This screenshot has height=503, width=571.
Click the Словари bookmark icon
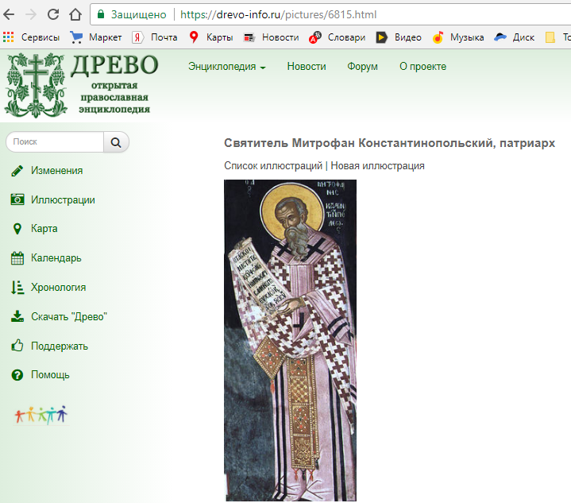314,37
